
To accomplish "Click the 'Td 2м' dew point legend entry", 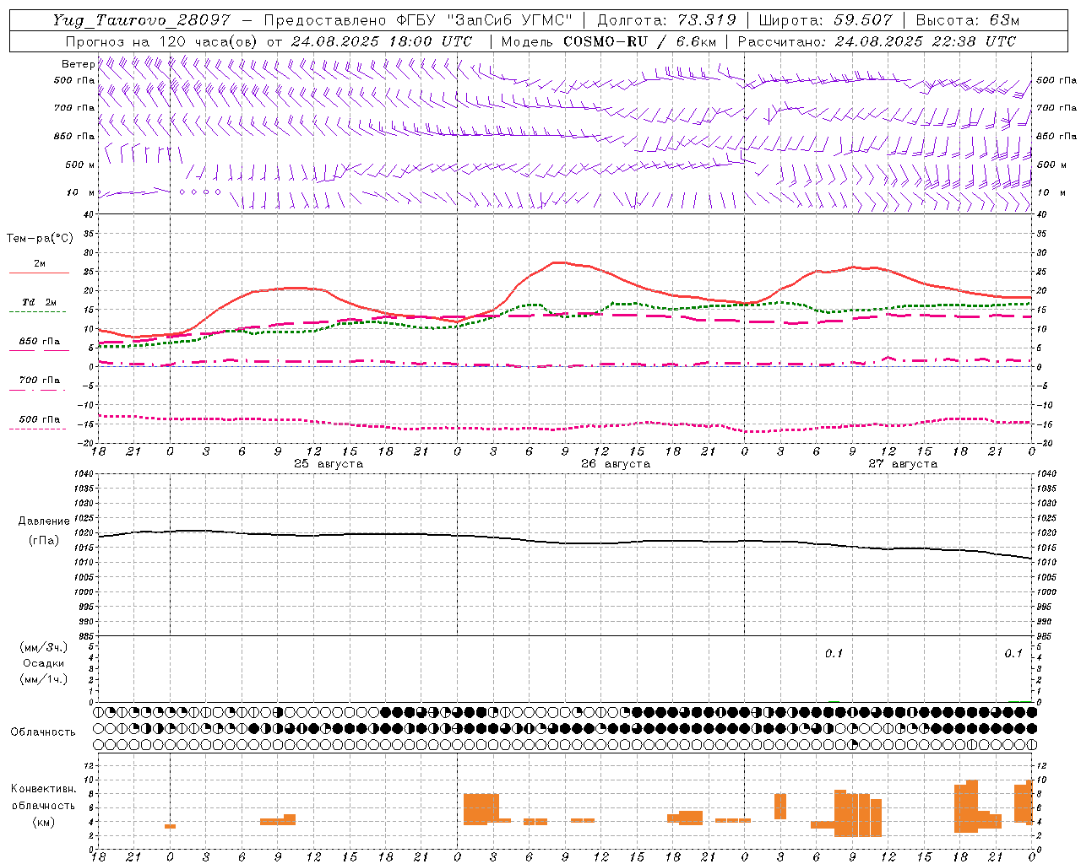I will click(x=40, y=302).
